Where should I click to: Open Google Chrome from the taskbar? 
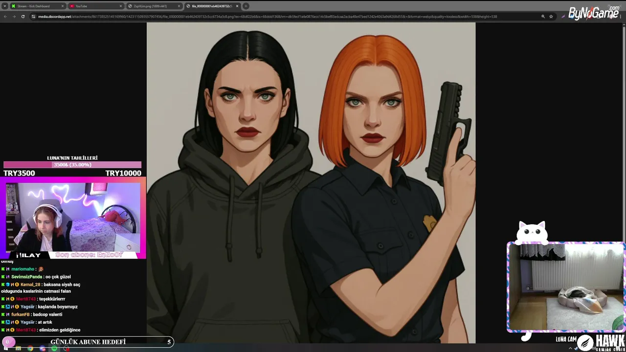pos(30,348)
